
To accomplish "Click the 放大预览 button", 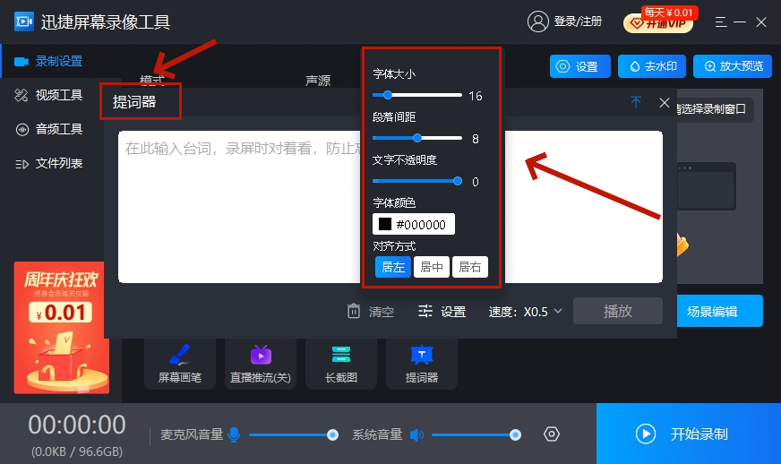I will (x=733, y=66).
